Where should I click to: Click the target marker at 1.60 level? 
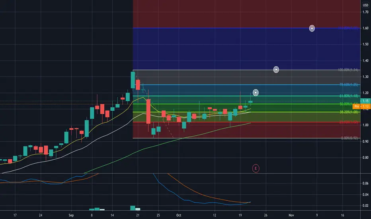click(312, 28)
